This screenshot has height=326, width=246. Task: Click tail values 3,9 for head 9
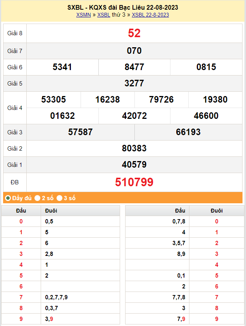(49, 319)
